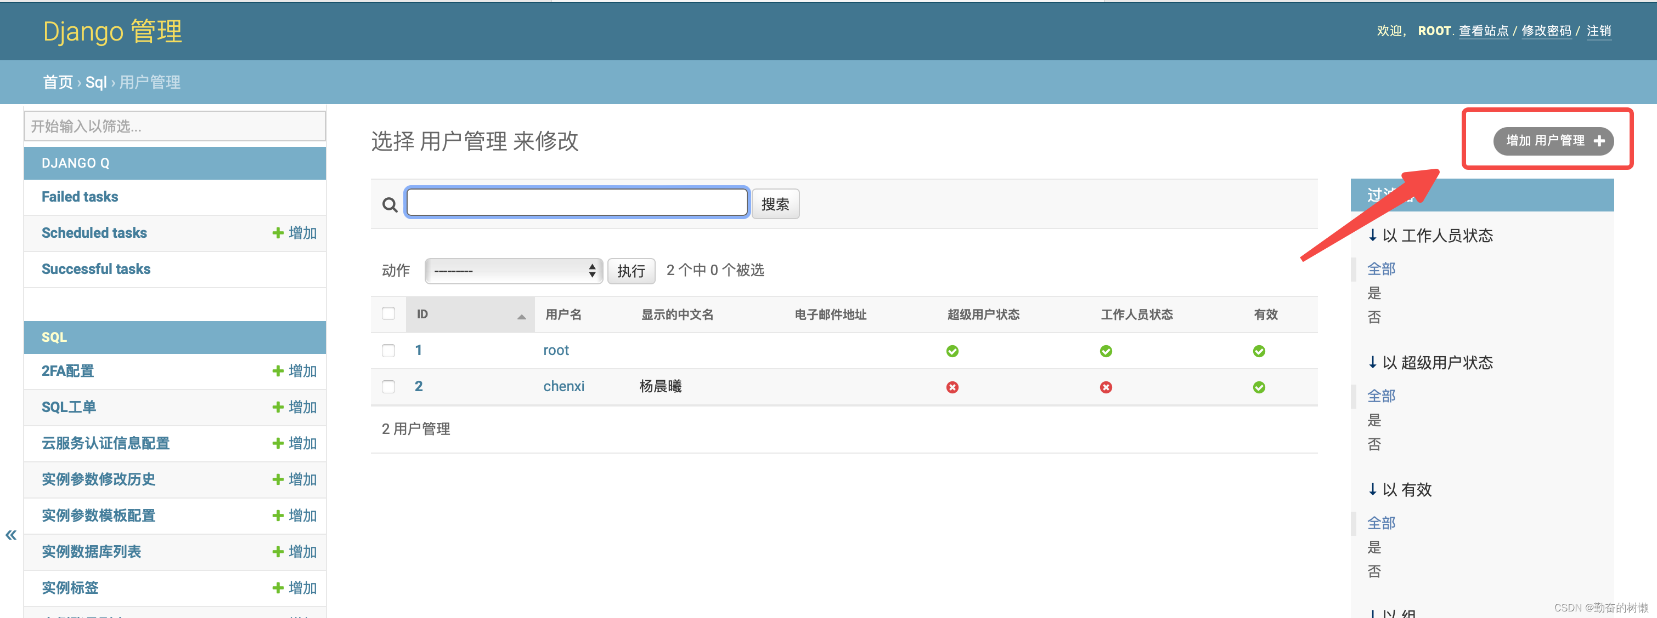Image resolution: width=1657 pixels, height=618 pixels.
Task: Check the row checkbox for user chenxi
Action: coord(388,386)
